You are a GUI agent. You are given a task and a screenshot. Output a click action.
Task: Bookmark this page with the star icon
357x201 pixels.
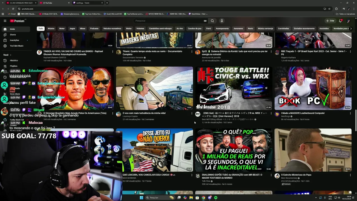click(329, 9)
